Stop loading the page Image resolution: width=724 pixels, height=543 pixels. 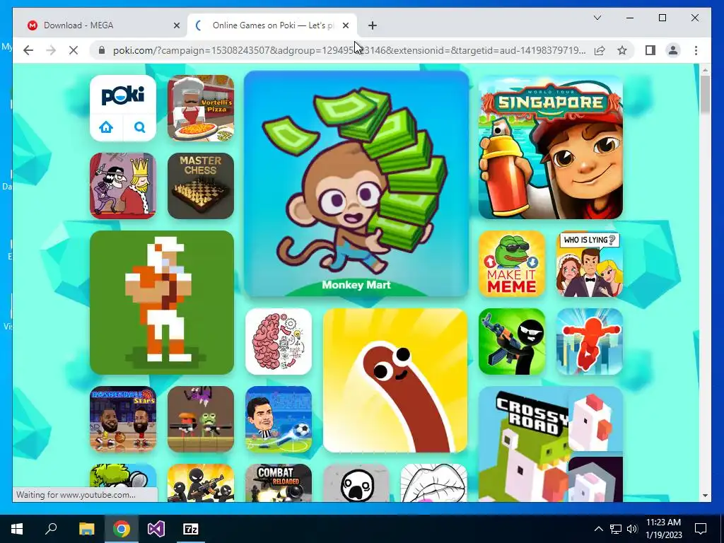(x=74, y=50)
